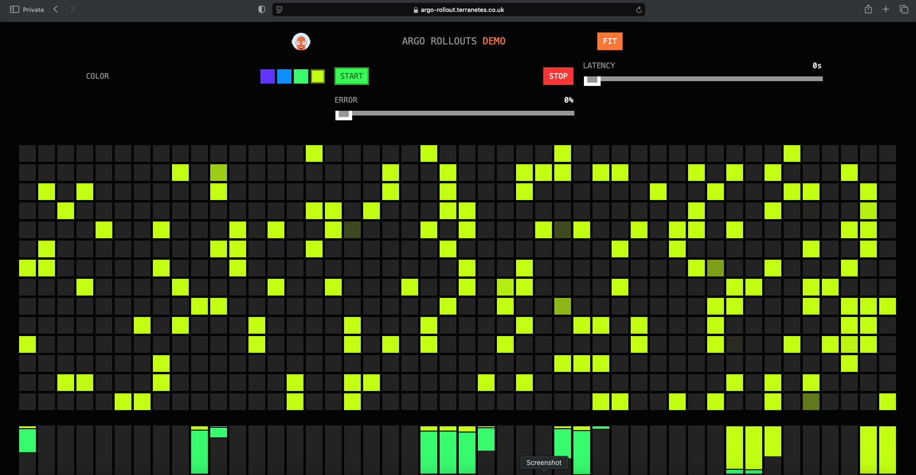This screenshot has width=916, height=475.
Task: Open the privacy shield report icon
Action: [x=261, y=10]
